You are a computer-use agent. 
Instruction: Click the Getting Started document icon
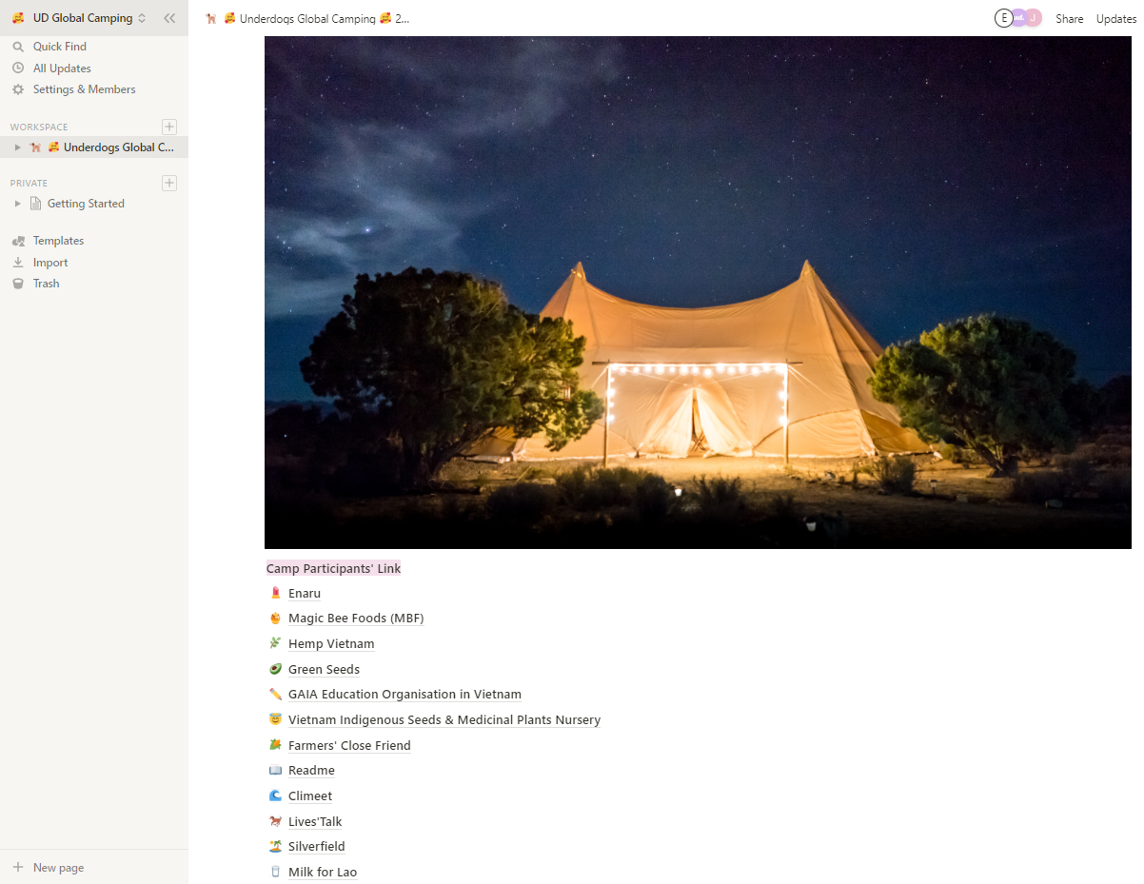coord(36,204)
